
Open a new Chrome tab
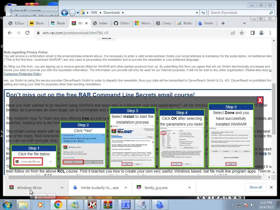click(x=223, y=23)
